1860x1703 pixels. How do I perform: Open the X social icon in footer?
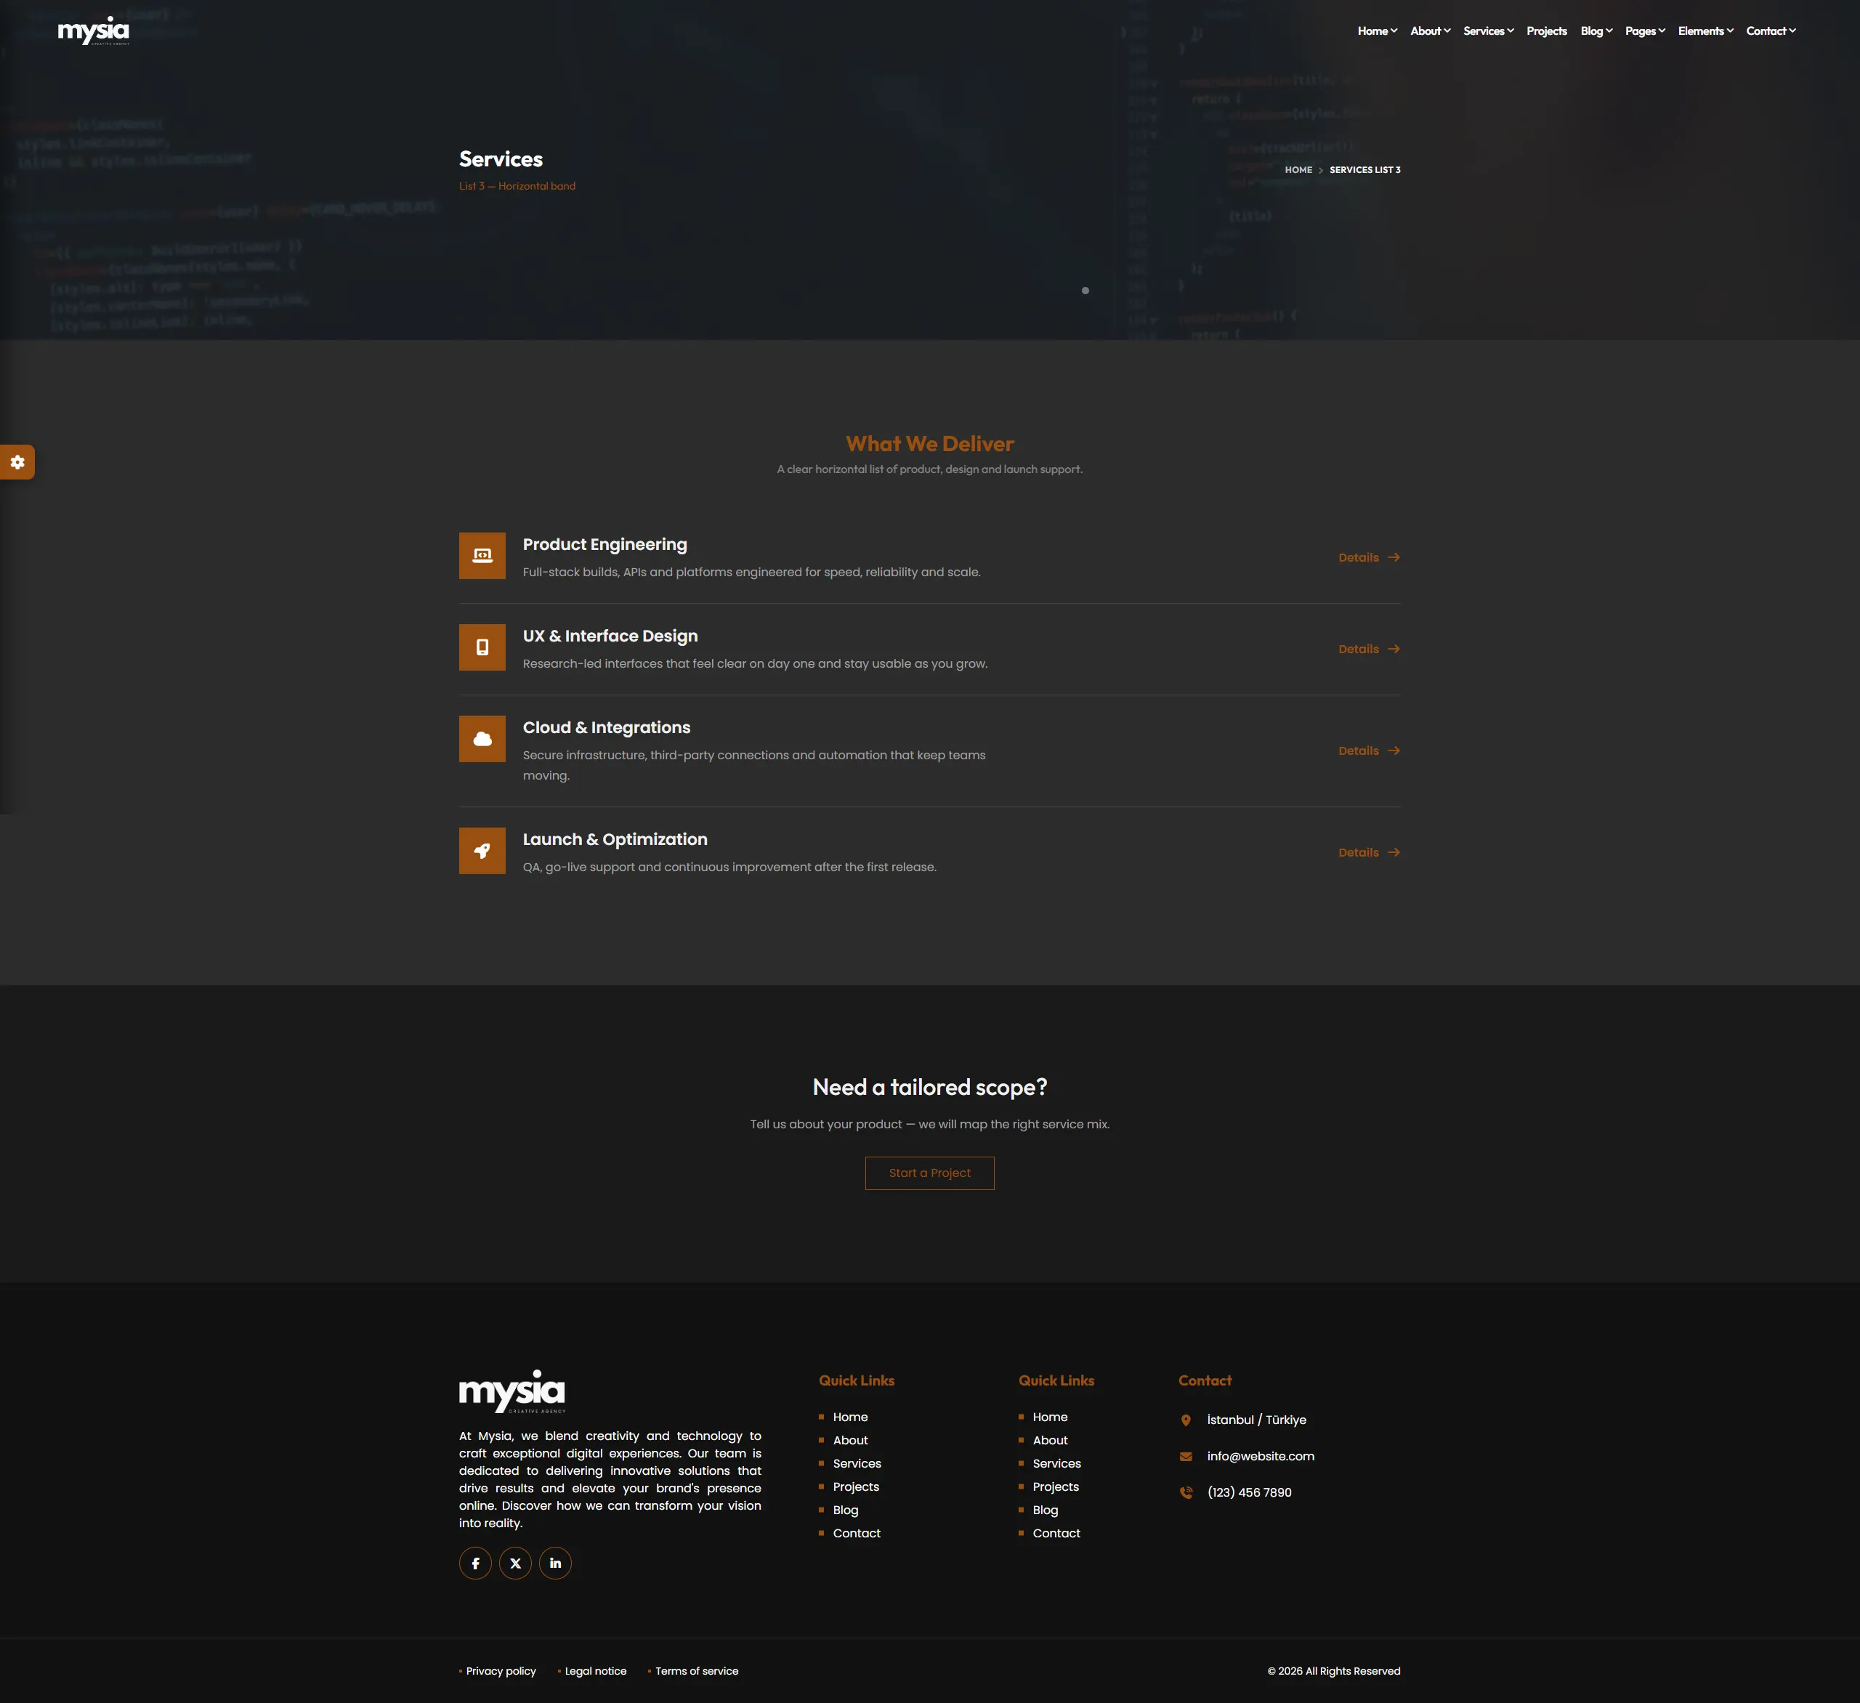(516, 1563)
